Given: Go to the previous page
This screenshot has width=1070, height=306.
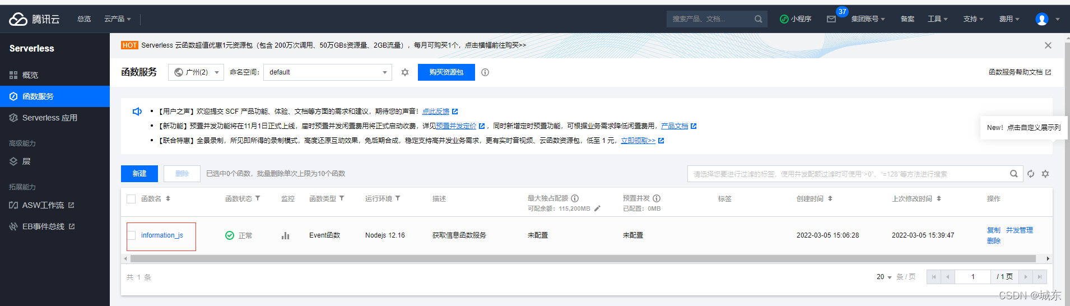Looking at the screenshot, I should pos(948,277).
